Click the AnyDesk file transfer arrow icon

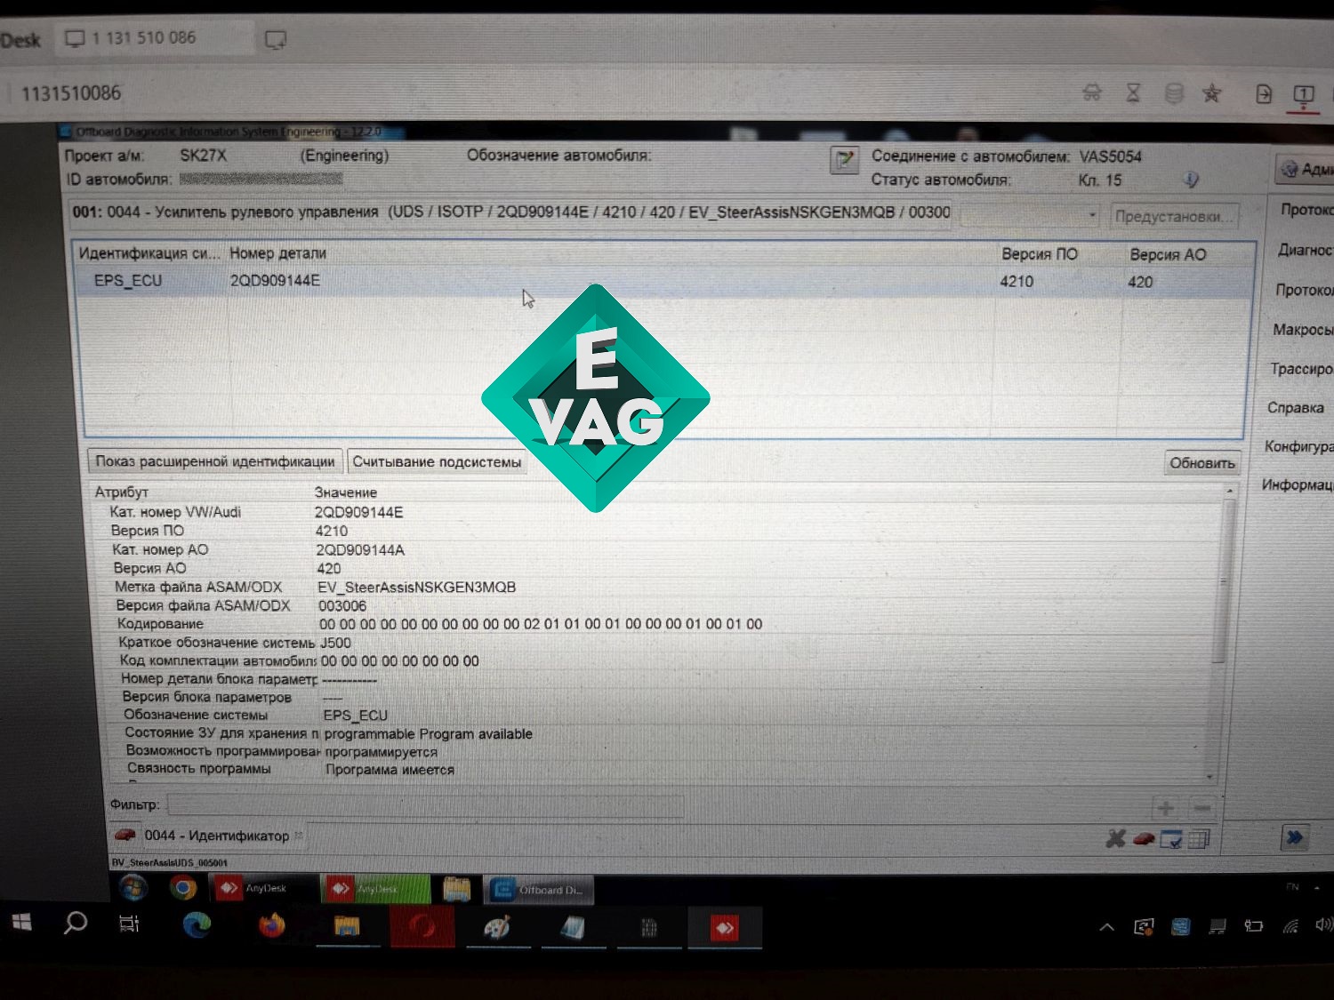(1264, 93)
